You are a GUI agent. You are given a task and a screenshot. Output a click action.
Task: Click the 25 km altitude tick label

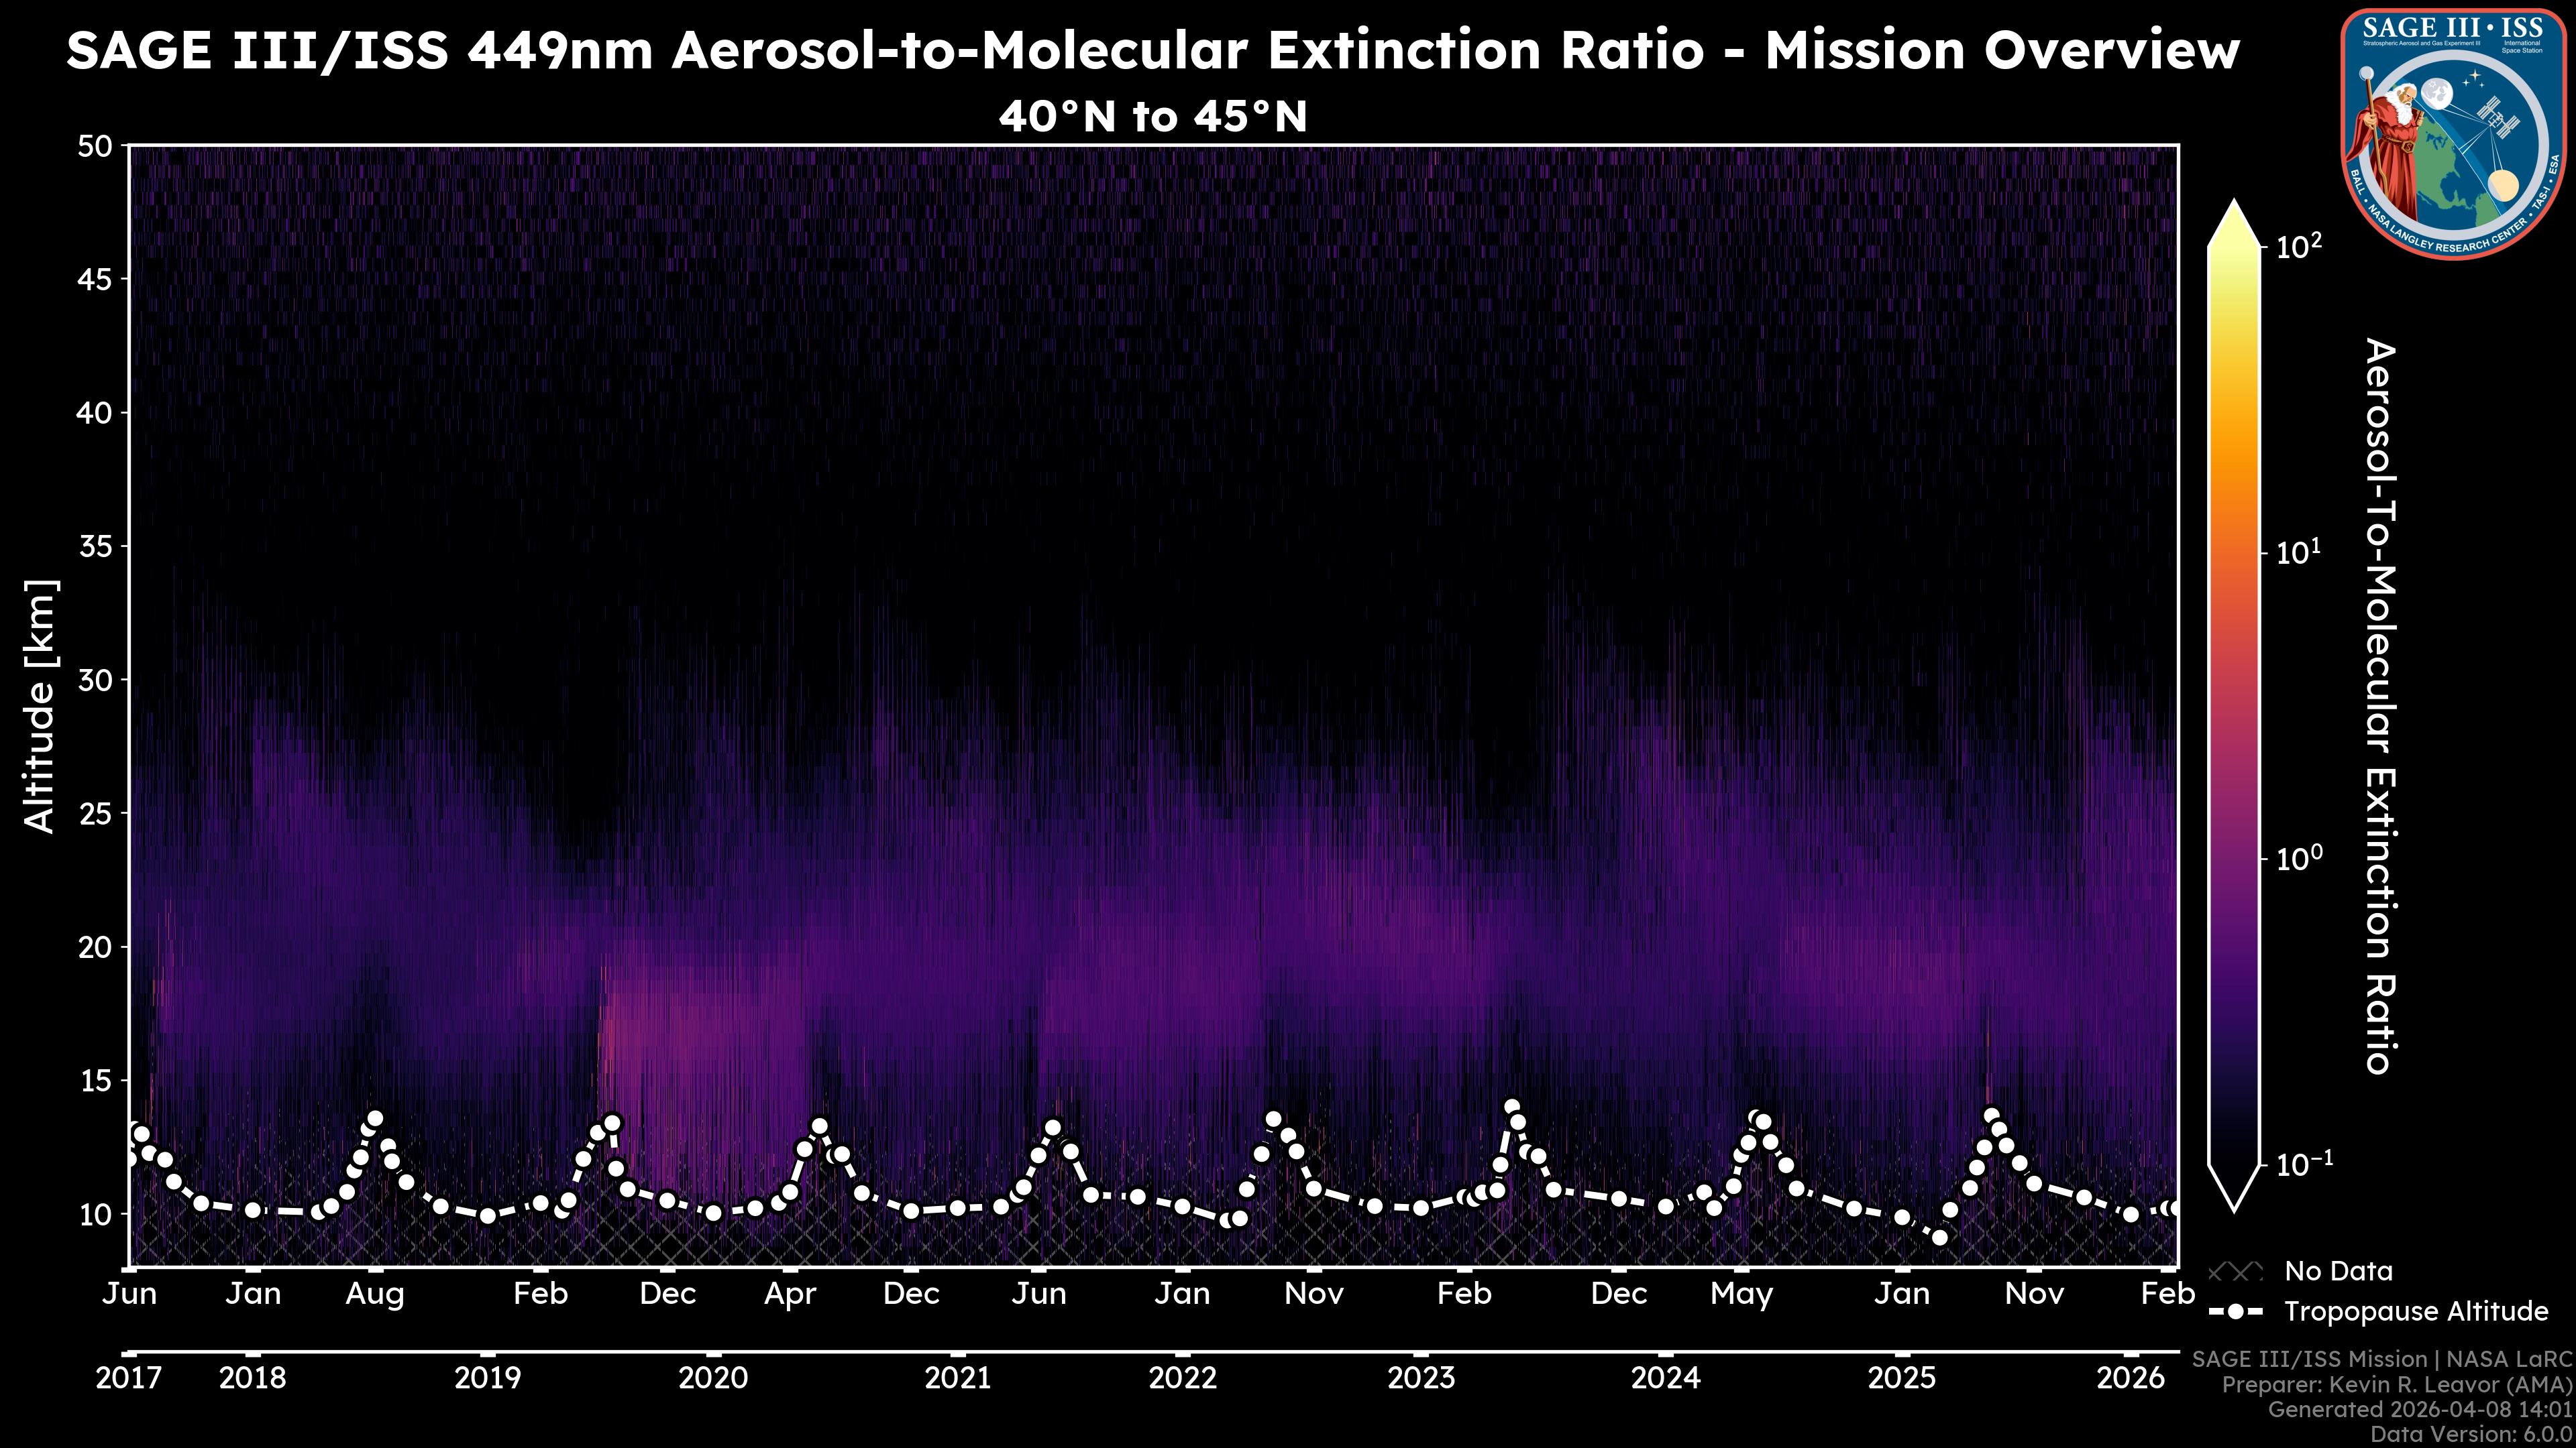click(95, 813)
